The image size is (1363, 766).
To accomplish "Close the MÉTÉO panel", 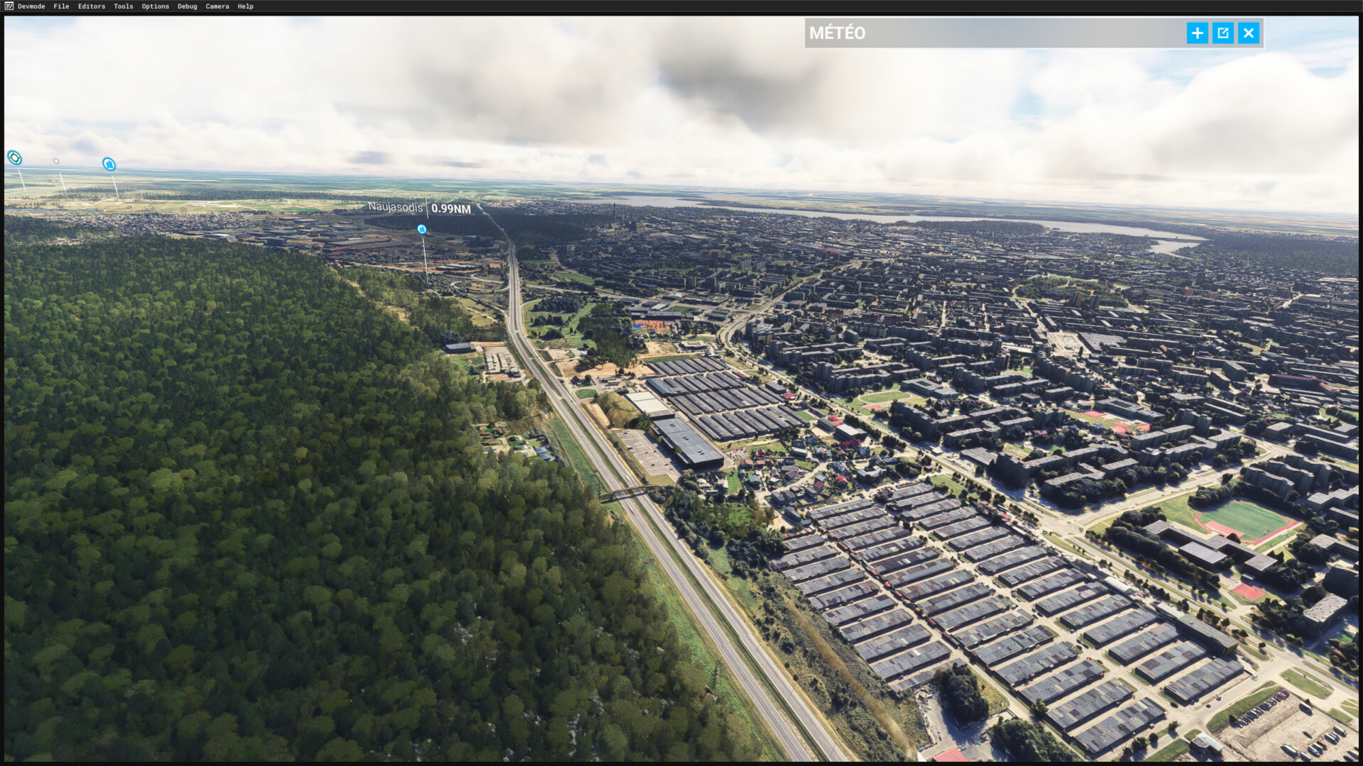I will [1248, 33].
